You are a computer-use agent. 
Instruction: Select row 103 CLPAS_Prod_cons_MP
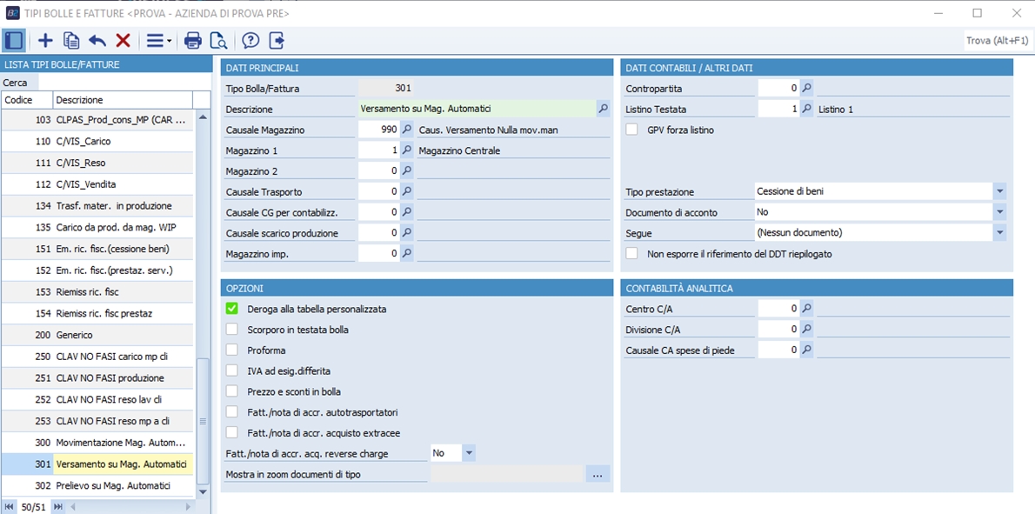(97, 120)
